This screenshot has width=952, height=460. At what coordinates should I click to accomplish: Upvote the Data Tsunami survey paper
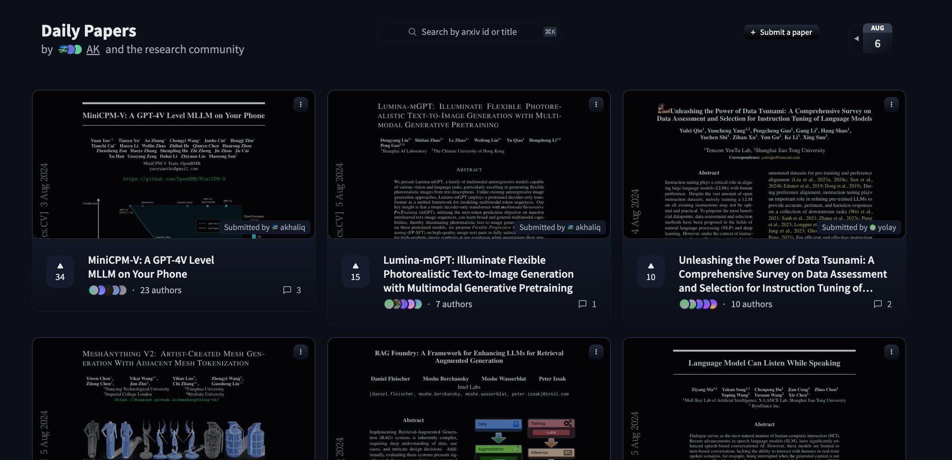651,272
